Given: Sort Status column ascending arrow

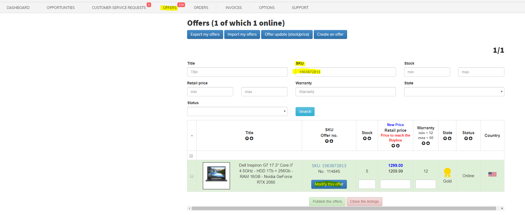Looking at the screenshot, I should 466,138.
